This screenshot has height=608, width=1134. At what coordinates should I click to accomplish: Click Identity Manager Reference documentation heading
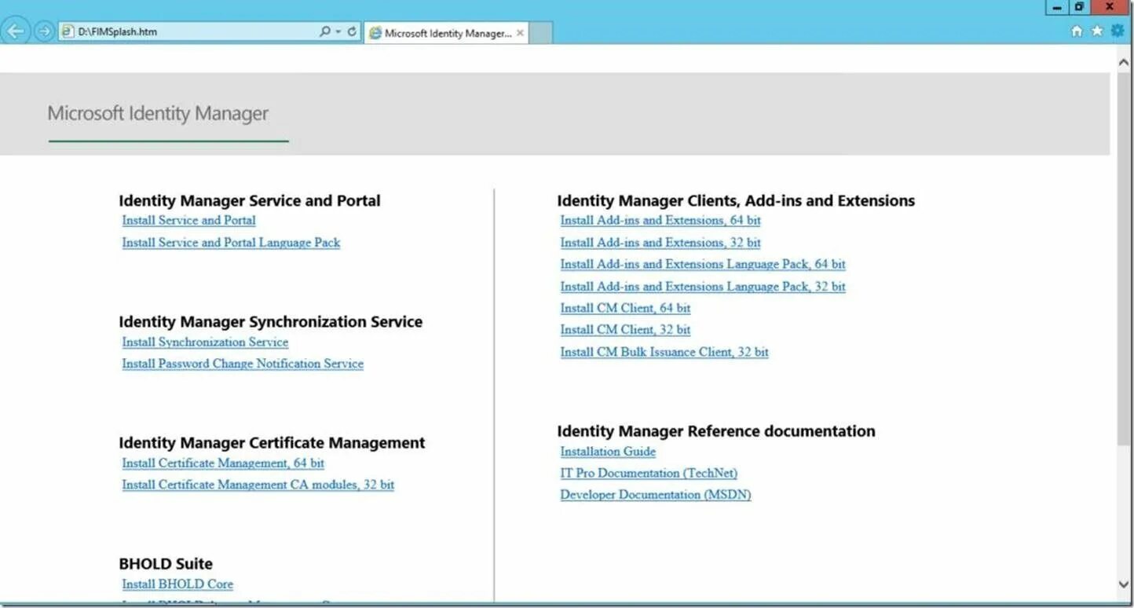(x=716, y=431)
